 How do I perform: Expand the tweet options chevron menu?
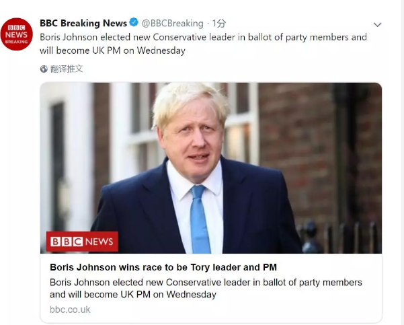pyautogui.click(x=377, y=24)
